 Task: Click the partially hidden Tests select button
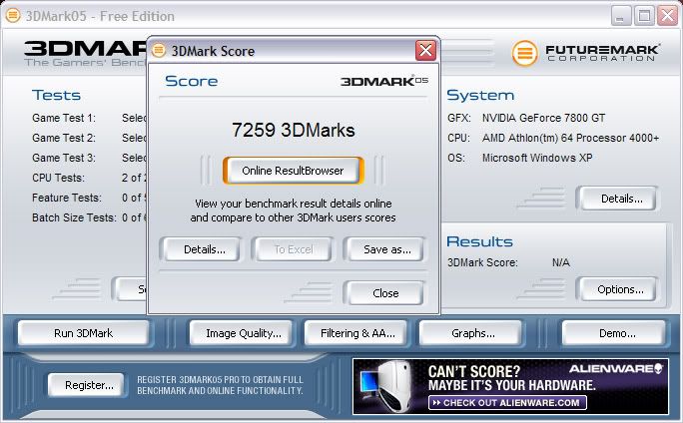[x=130, y=289]
